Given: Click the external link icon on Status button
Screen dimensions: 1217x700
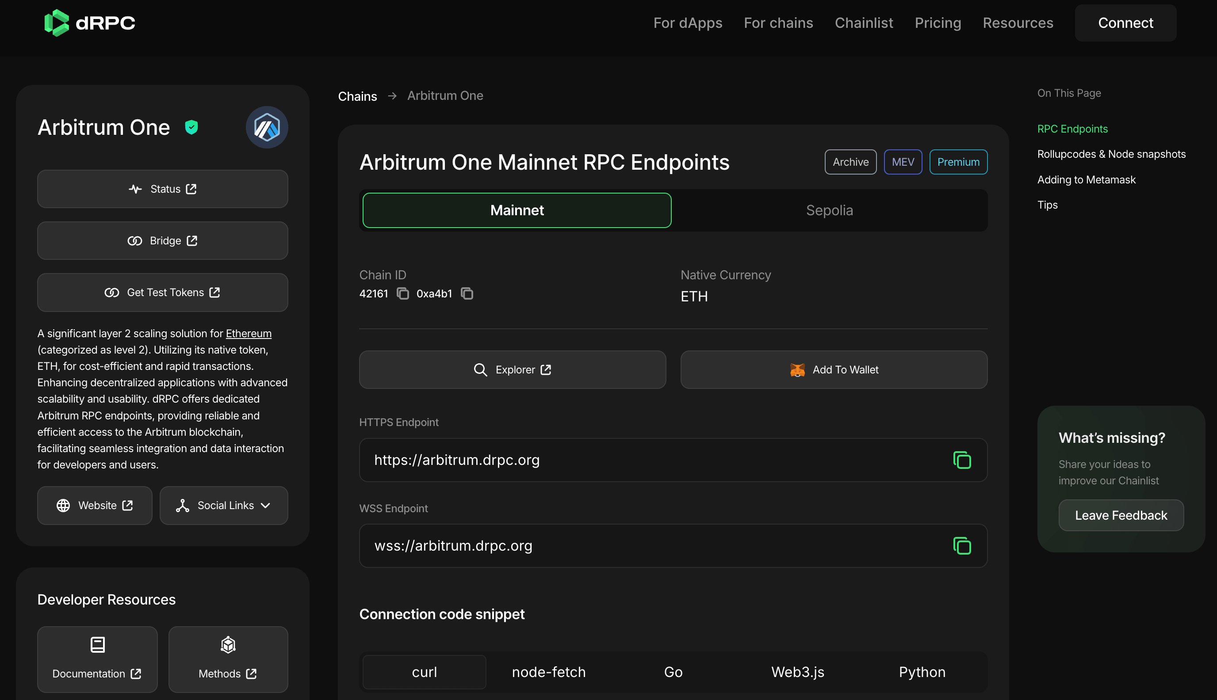Looking at the screenshot, I should tap(191, 189).
